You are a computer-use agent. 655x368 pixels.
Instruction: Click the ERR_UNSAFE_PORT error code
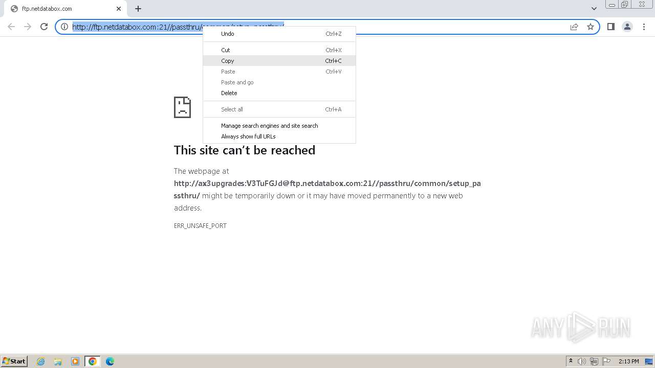pos(200,225)
